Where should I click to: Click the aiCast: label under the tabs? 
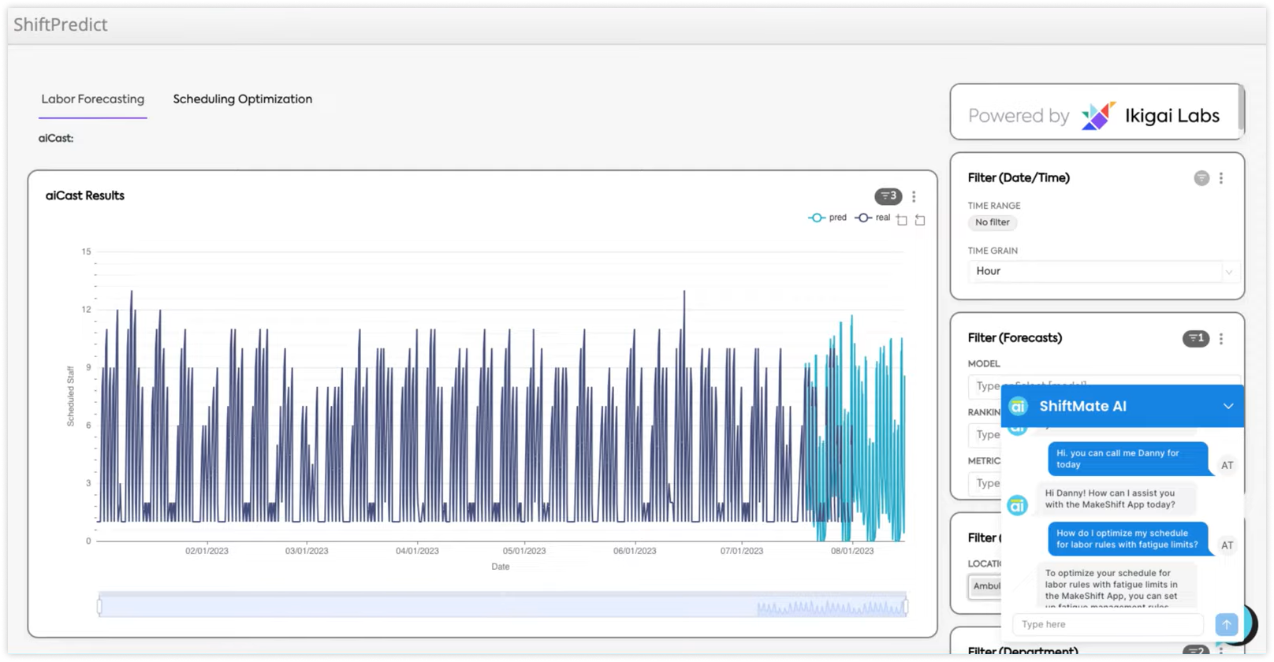point(56,139)
